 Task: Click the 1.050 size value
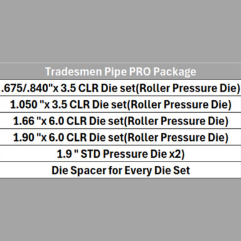coord(24,105)
